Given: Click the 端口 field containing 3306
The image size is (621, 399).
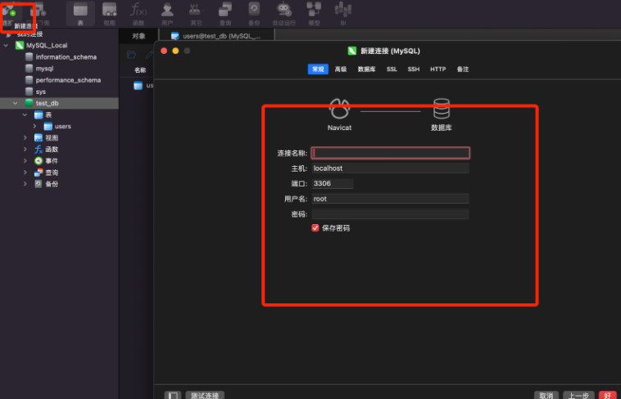Looking at the screenshot, I should [333, 183].
